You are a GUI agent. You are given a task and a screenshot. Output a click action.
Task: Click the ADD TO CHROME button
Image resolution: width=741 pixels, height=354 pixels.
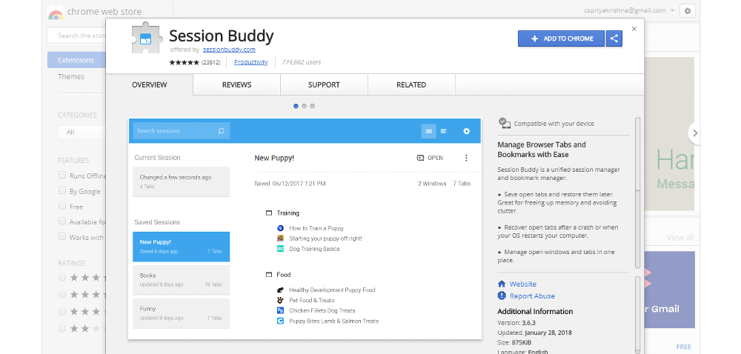pyautogui.click(x=562, y=39)
